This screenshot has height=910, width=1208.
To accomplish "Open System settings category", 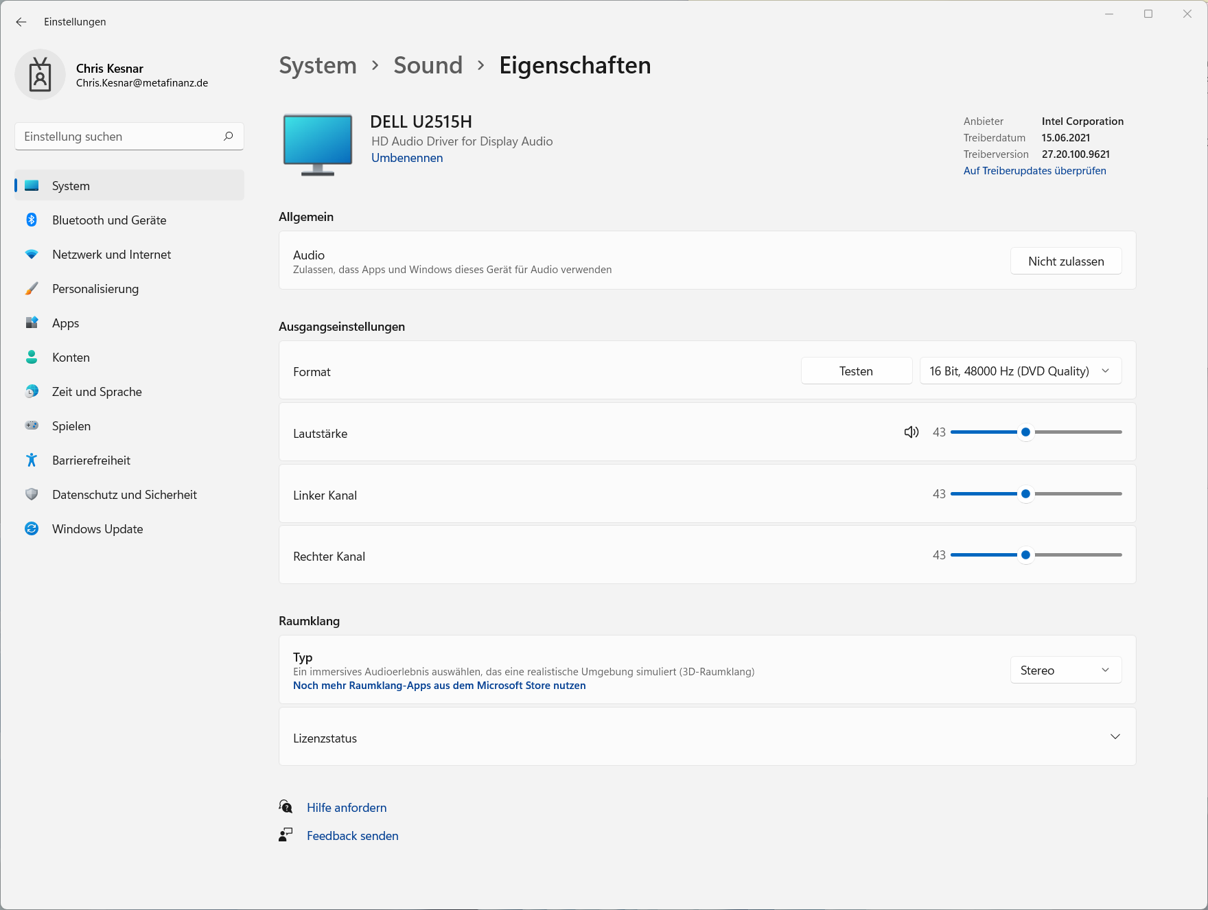I will pyautogui.click(x=129, y=186).
